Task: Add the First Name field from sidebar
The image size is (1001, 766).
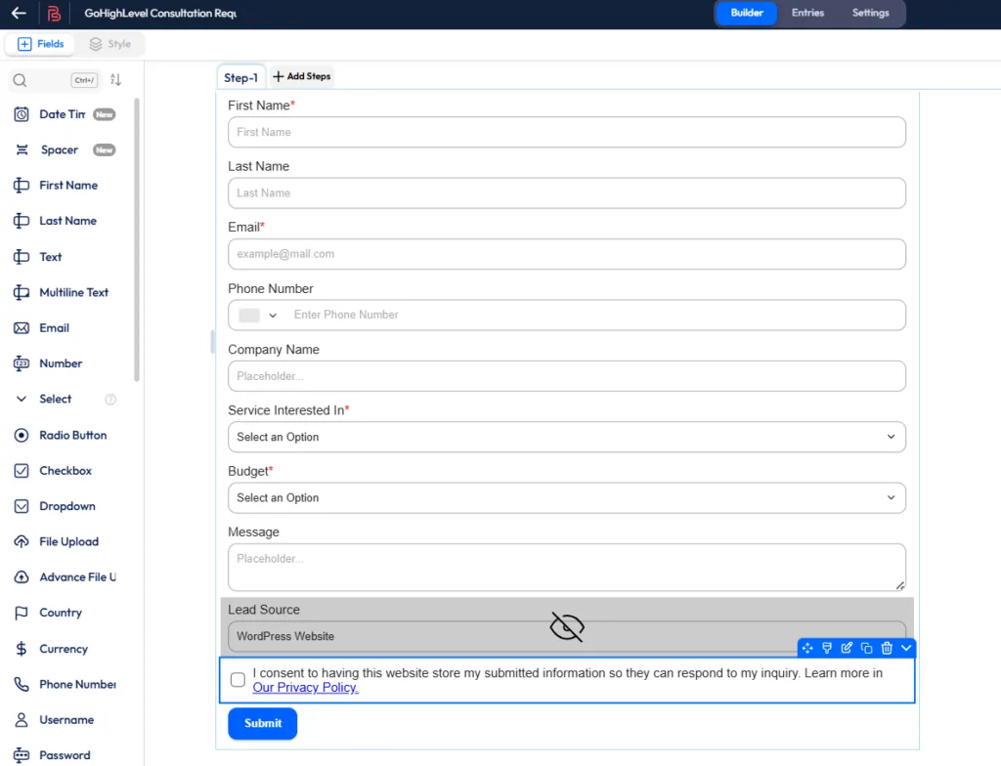Action: [56, 185]
